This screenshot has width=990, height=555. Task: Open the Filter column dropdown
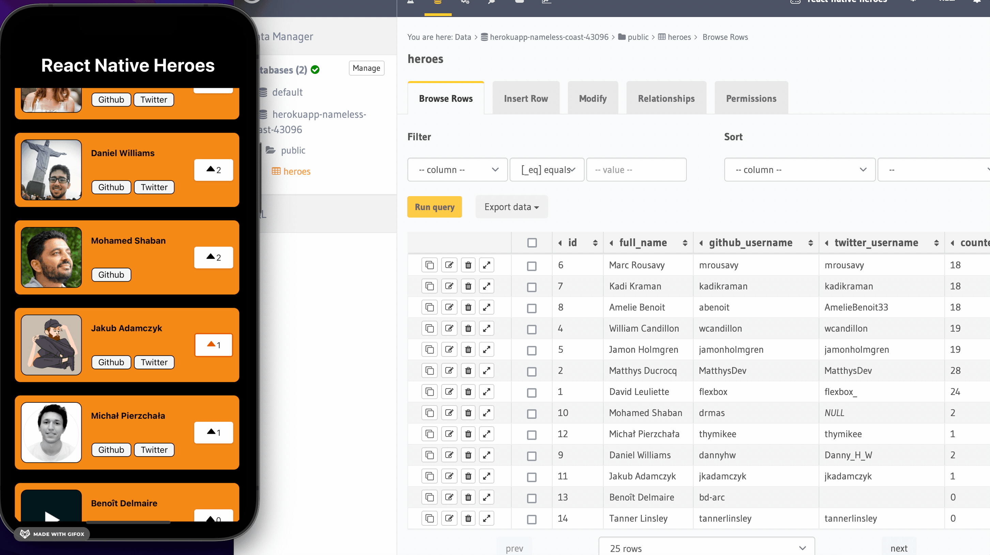[x=457, y=170]
